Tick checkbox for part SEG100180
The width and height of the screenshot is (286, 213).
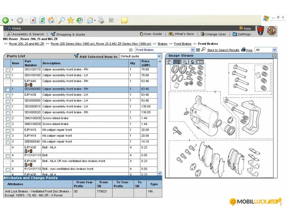(x=8, y=76)
